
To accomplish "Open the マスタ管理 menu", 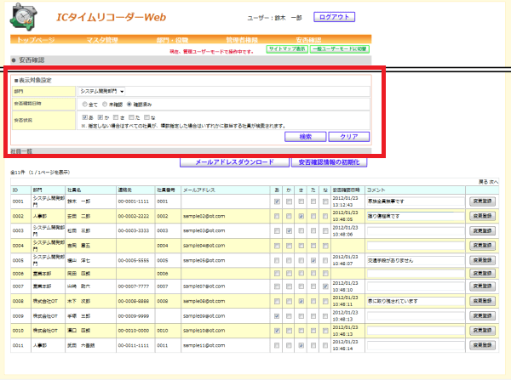I will point(102,40).
